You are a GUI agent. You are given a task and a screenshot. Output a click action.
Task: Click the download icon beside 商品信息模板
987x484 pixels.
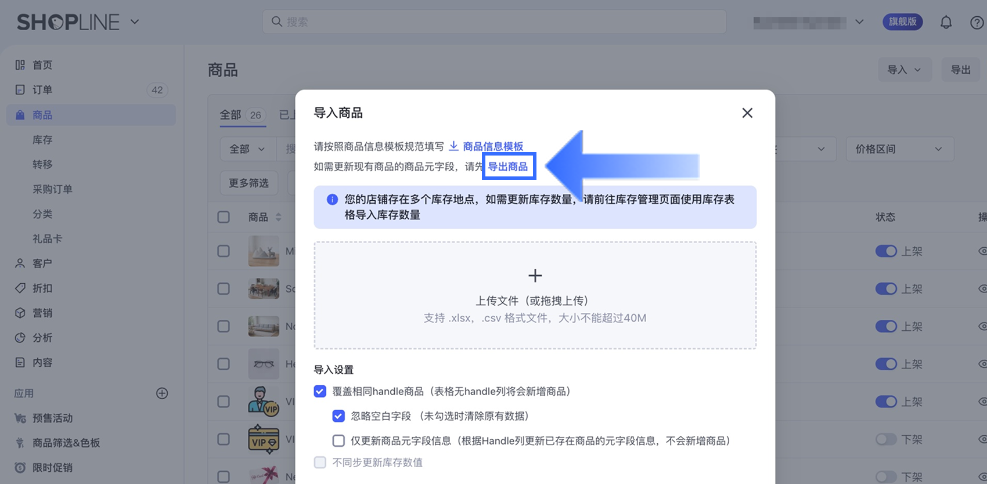[453, 146]
